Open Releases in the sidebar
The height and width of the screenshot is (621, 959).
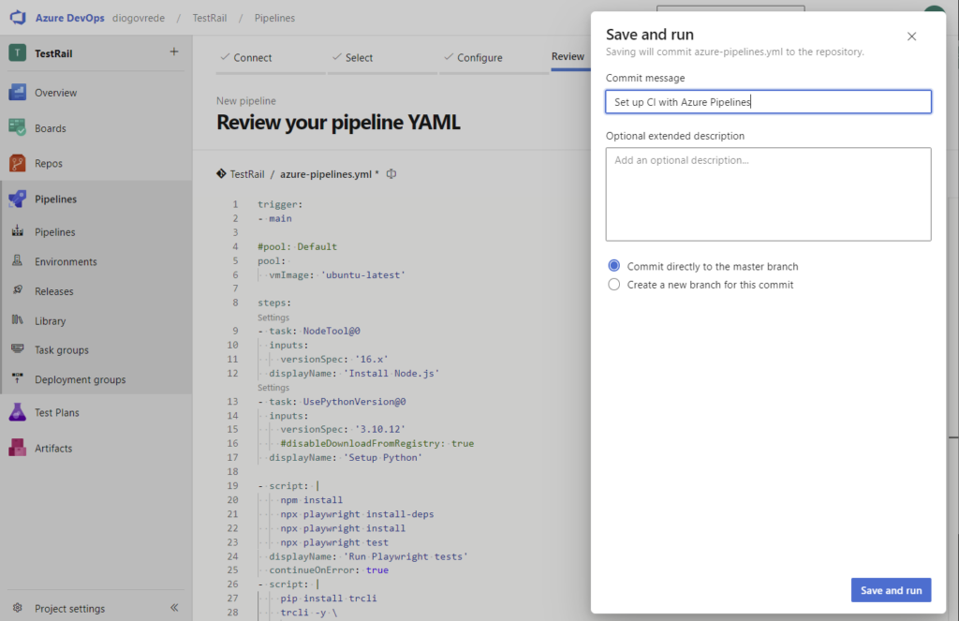(53, 291)
